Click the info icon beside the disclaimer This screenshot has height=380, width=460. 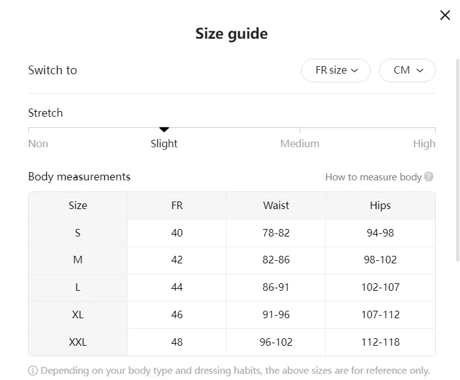coord(33,371)
